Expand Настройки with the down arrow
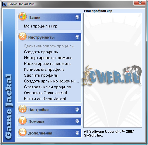This screenshot has width=148, height=145. pos(77,110)
